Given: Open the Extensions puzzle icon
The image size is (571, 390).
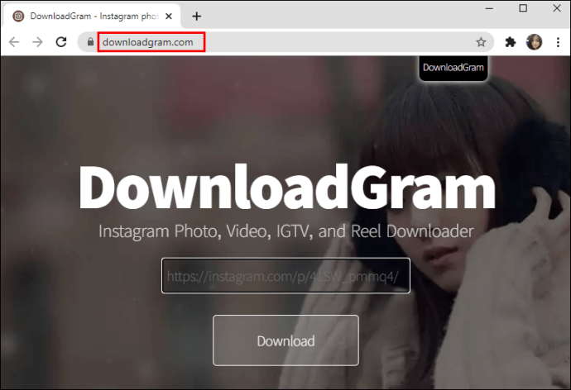Looking at the screenshot, I should point(511,42).
